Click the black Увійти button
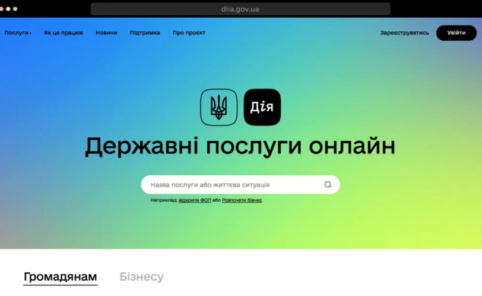482x296 pixels. pyautogui.click(x=456, y=33)
